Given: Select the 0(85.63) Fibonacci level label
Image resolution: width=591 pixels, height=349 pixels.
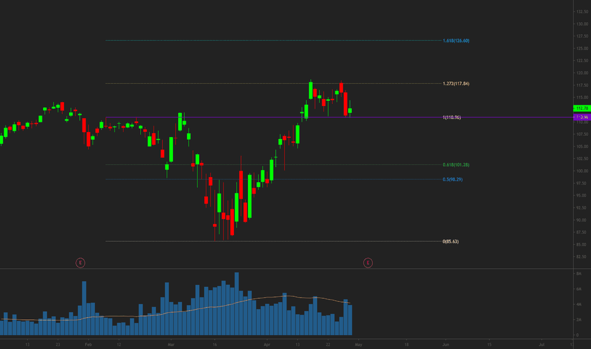Looking at the screenshot, I should (450, 242).
